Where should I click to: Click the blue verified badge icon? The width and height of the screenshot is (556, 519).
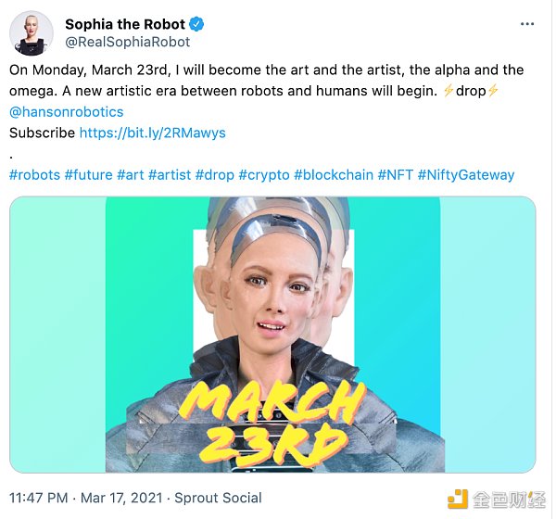pos(198,24)
